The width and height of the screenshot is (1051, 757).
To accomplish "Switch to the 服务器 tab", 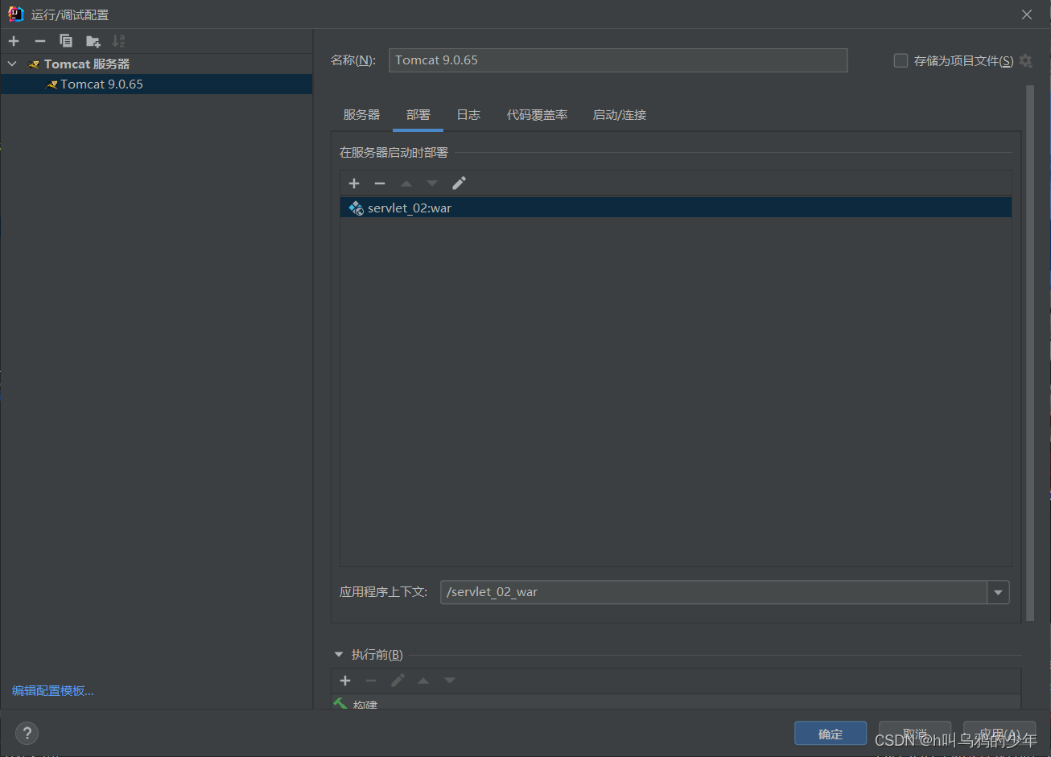I will (x=361, y=115).
